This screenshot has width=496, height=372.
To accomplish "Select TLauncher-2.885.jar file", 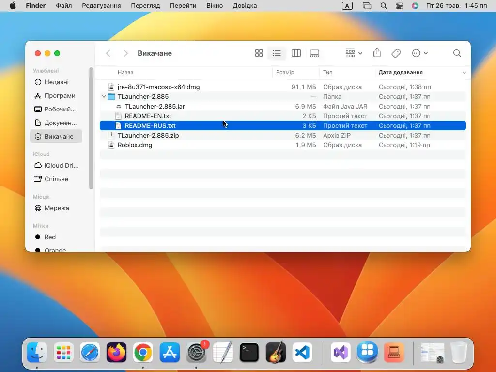I will tap(283, 106).
